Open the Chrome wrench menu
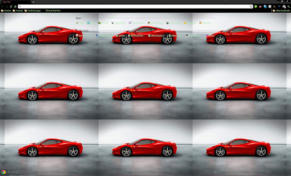This screenshot has height=176, width=291. coord(288,6)
